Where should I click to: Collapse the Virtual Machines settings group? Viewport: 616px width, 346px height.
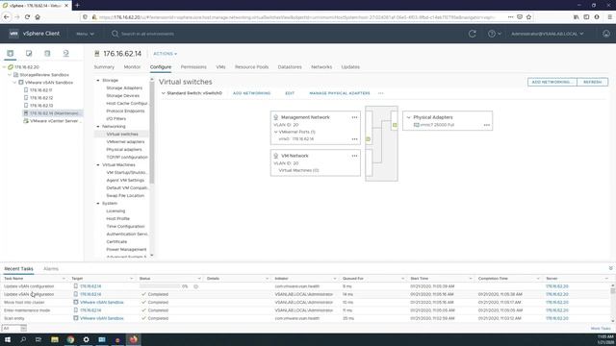coord(98,164)
